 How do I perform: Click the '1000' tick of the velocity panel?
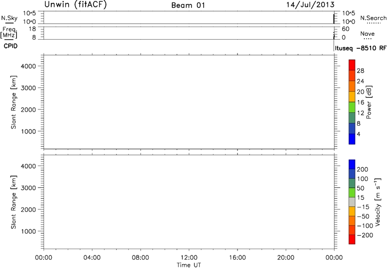[29, 231]
